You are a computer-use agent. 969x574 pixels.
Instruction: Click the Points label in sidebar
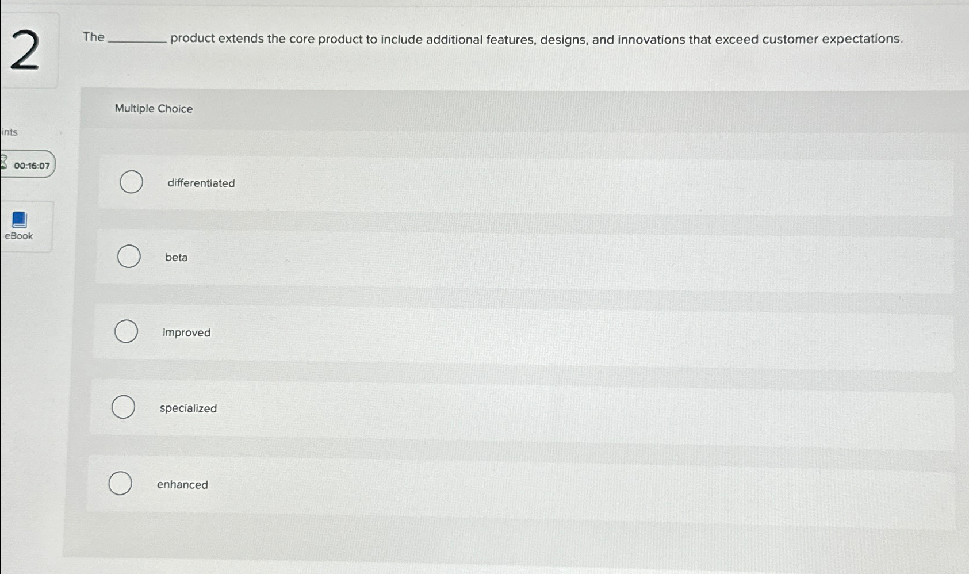(9, 132)
